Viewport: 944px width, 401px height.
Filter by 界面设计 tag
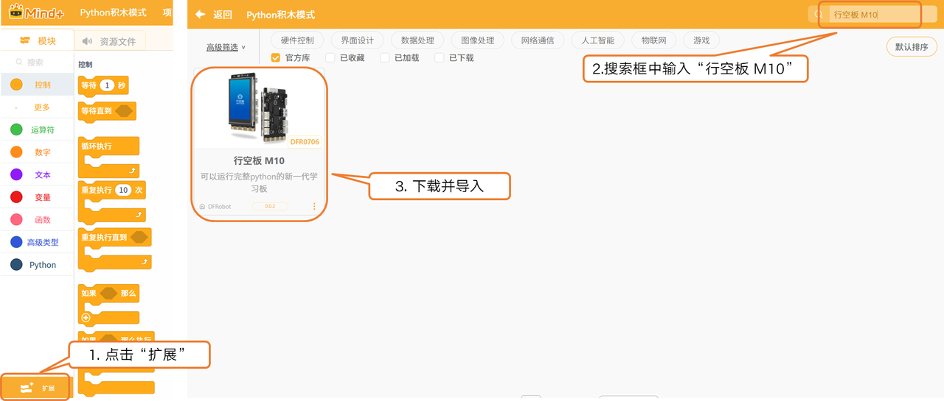[357, 40]
